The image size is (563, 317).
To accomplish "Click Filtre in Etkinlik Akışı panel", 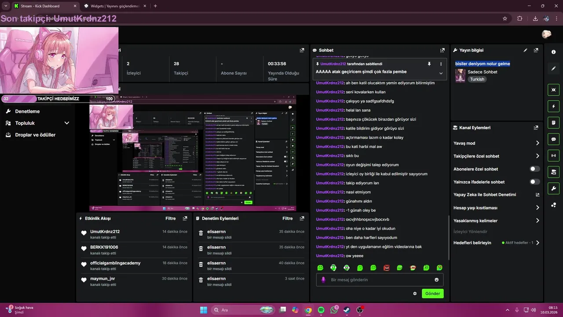I will coord(171,218).
